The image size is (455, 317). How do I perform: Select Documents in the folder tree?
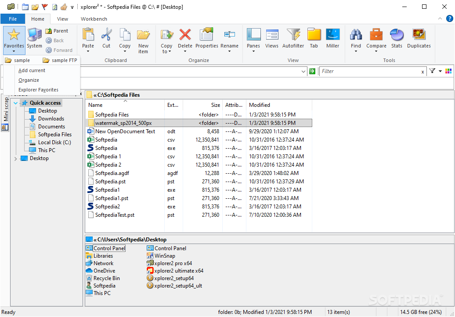[x=47, y=127]
